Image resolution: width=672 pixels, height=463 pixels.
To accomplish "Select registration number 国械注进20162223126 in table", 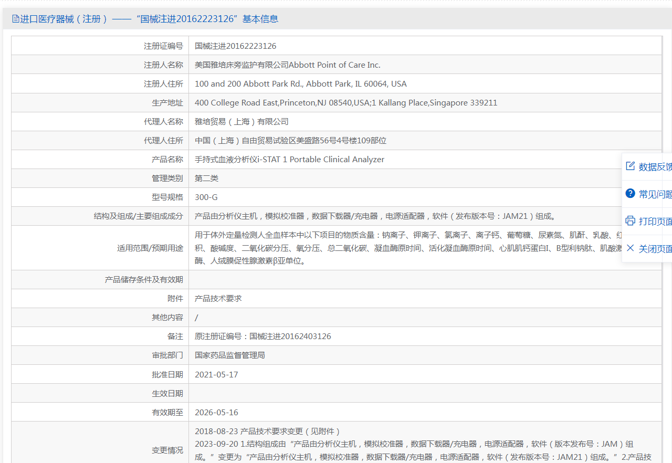I will click(236, 46).
